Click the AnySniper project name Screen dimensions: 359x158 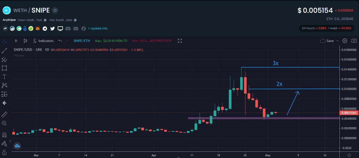(x=9, y=20)
